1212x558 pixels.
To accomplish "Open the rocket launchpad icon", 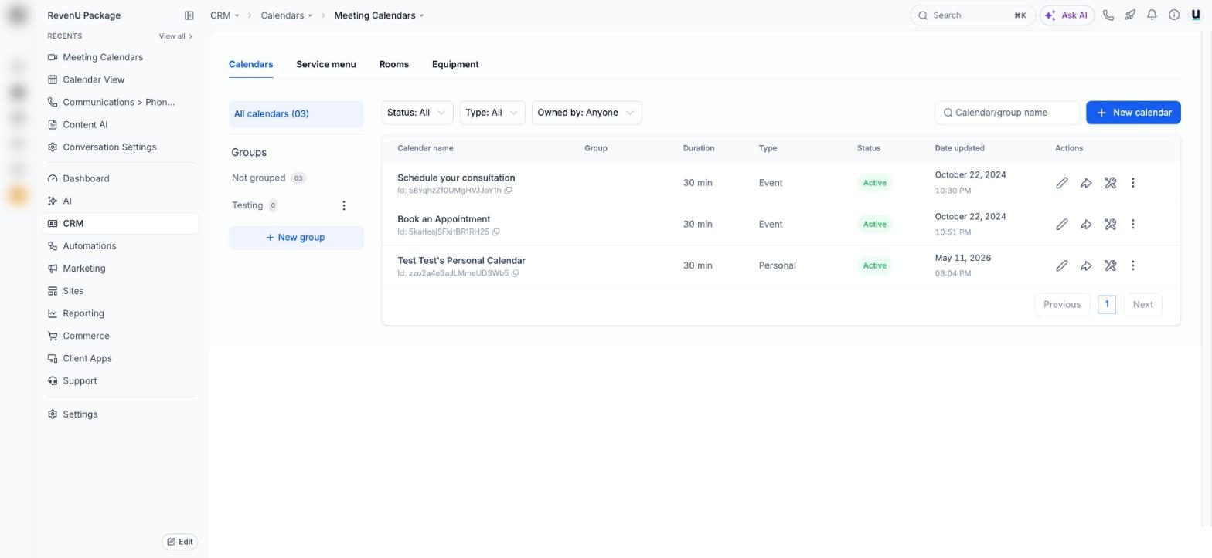I will tap(1130, 15).
